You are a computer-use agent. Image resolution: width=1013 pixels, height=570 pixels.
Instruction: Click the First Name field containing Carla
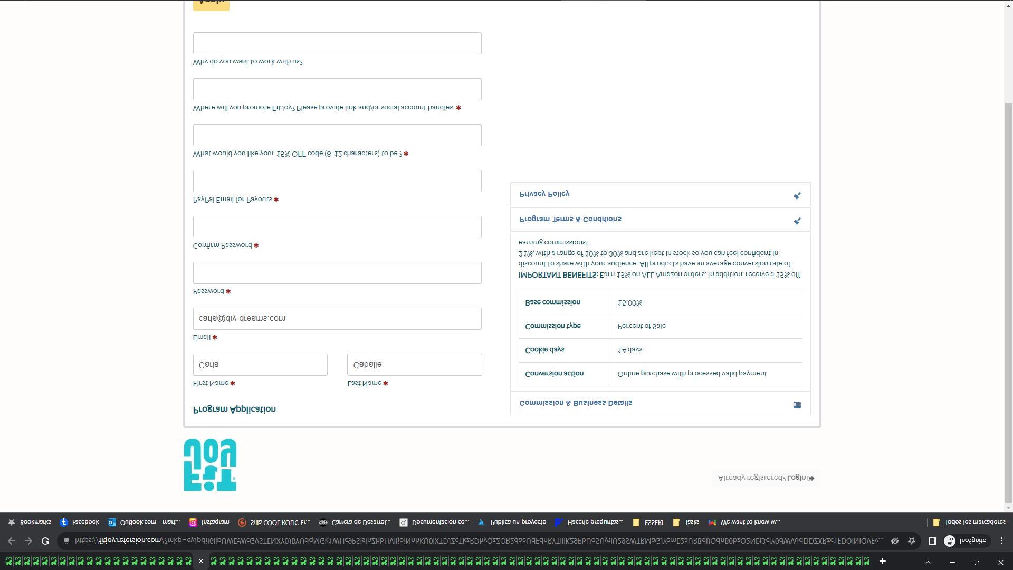click(x=260, y=365)
